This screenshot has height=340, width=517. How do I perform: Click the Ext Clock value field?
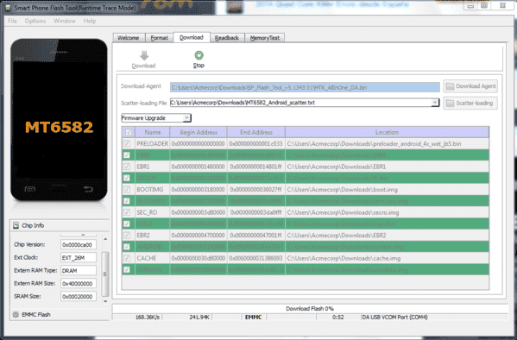79,257
